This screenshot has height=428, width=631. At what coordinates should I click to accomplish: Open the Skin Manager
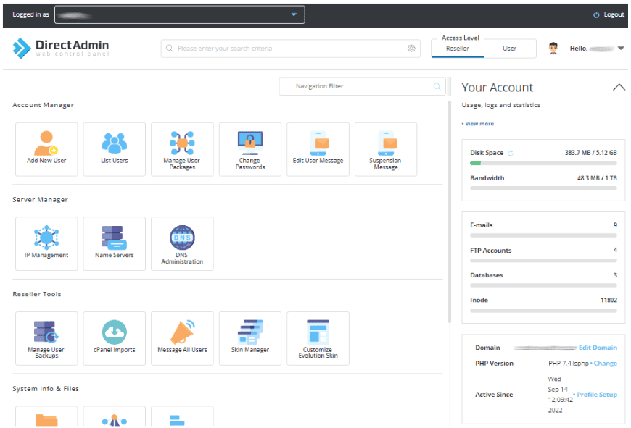250,338
